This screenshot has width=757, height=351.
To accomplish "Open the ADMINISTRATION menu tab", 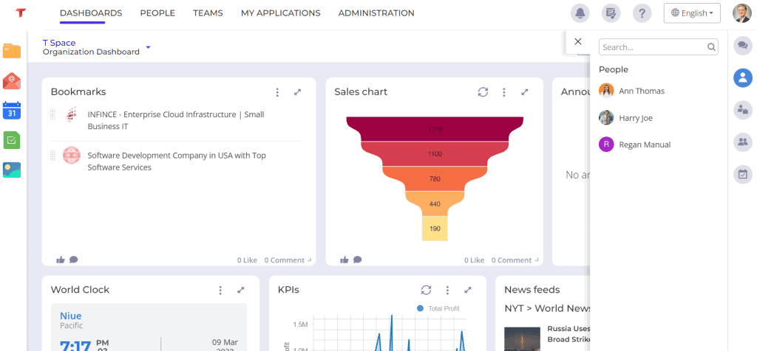I will tap(376, 13).
